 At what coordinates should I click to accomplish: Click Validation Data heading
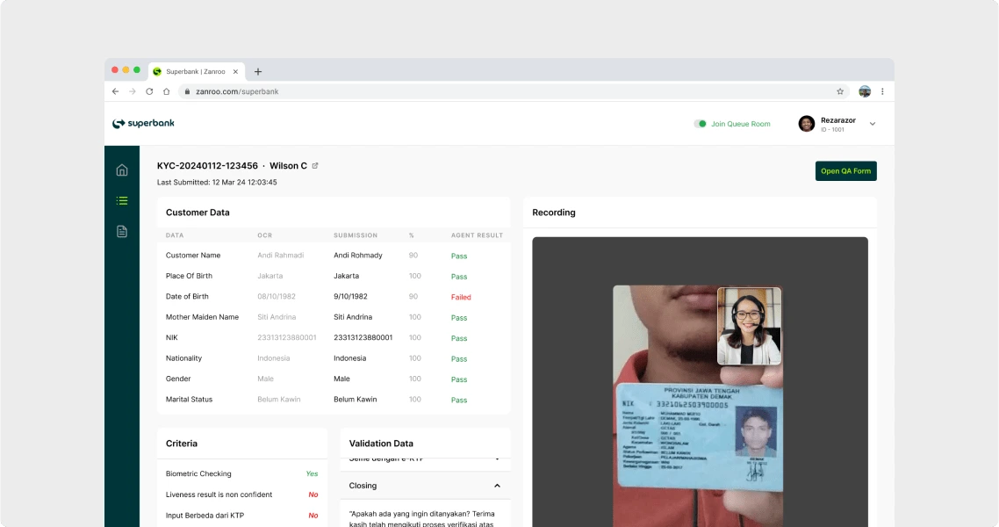381,444
